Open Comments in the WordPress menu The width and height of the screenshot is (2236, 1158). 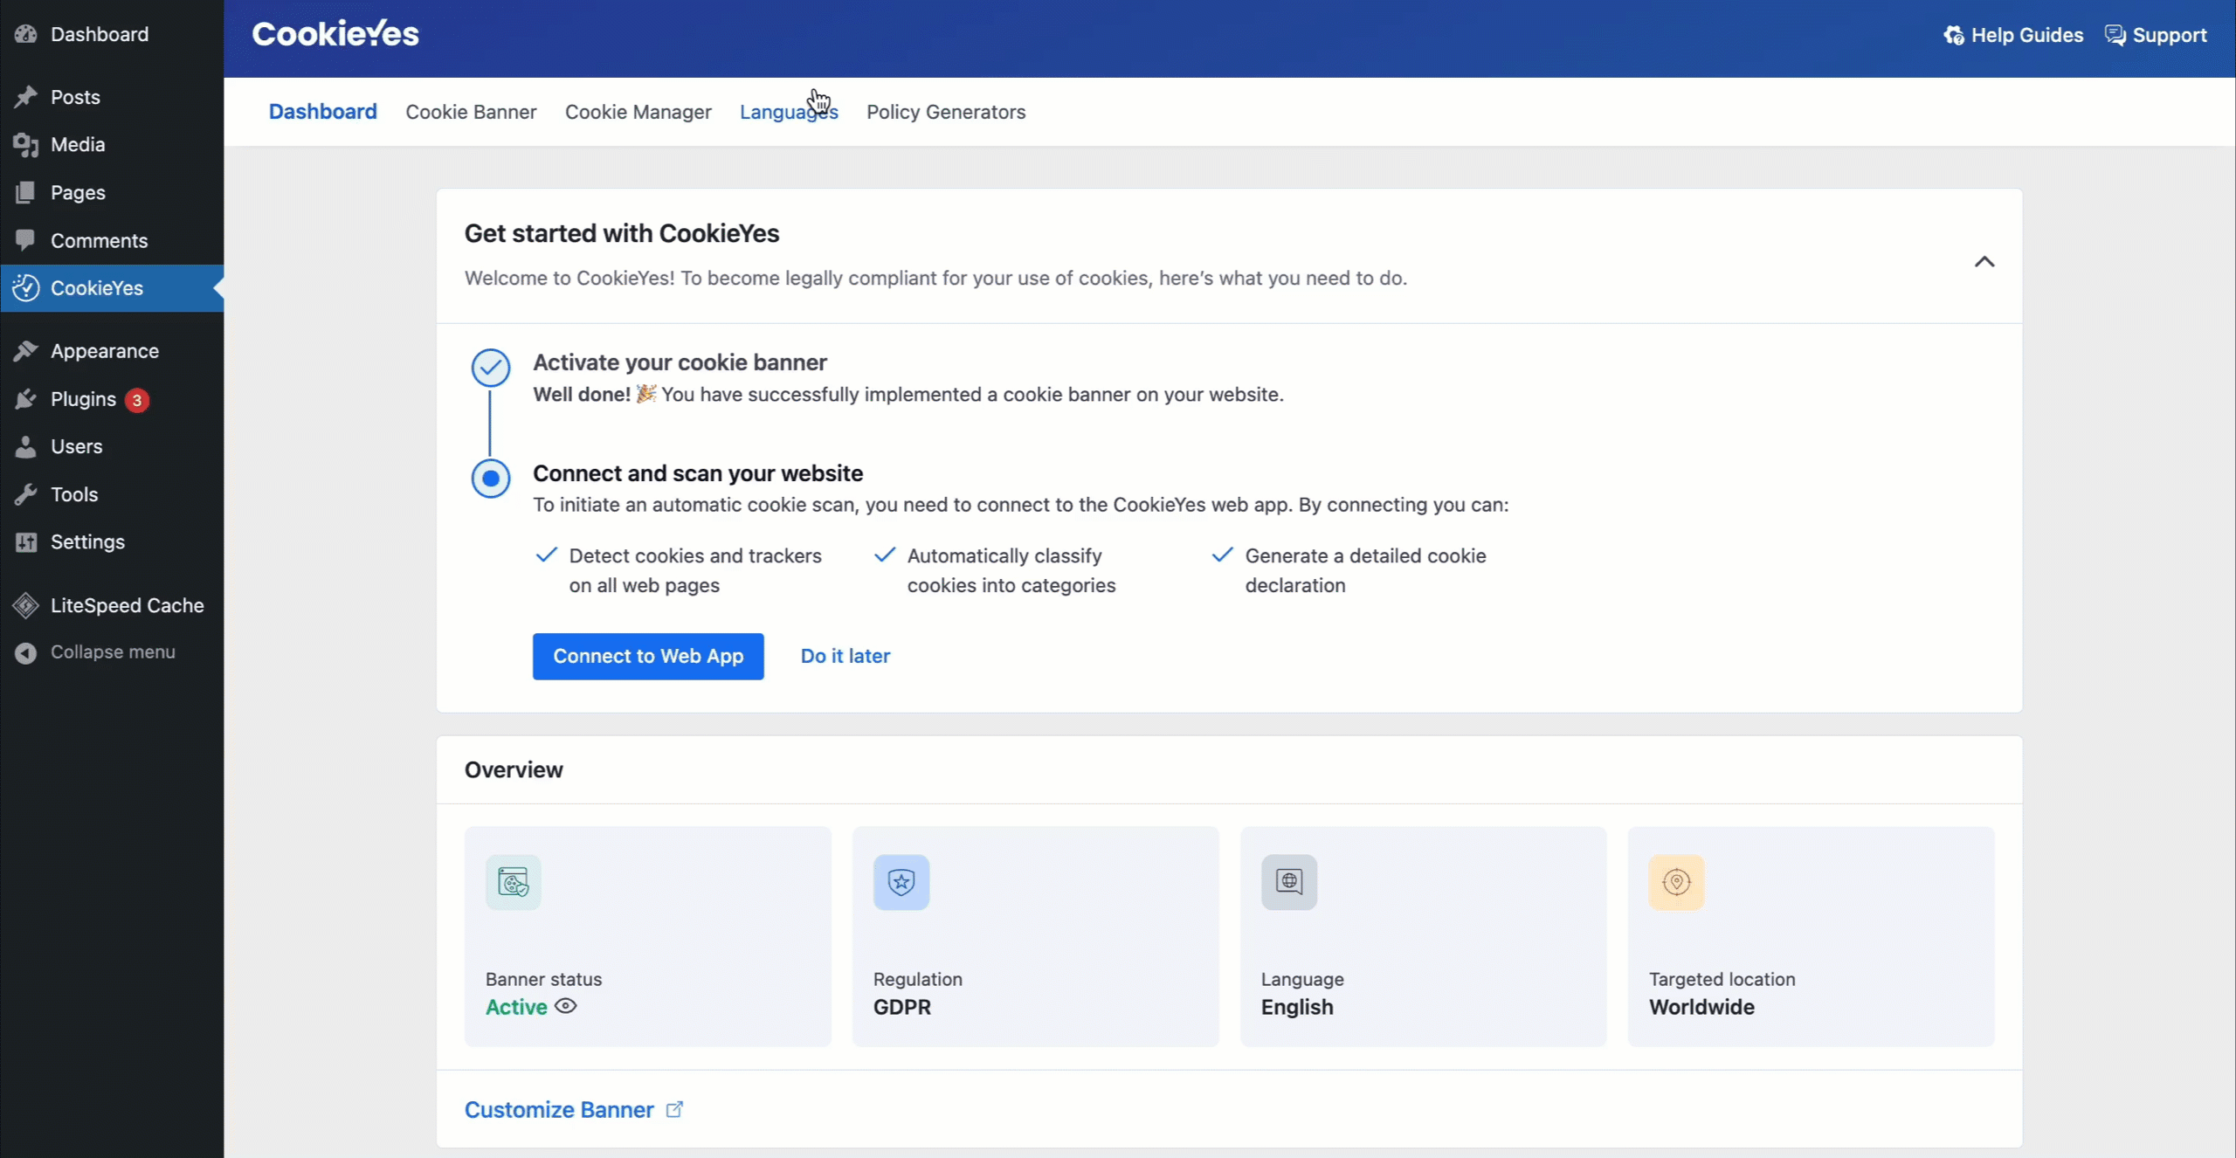112,240
